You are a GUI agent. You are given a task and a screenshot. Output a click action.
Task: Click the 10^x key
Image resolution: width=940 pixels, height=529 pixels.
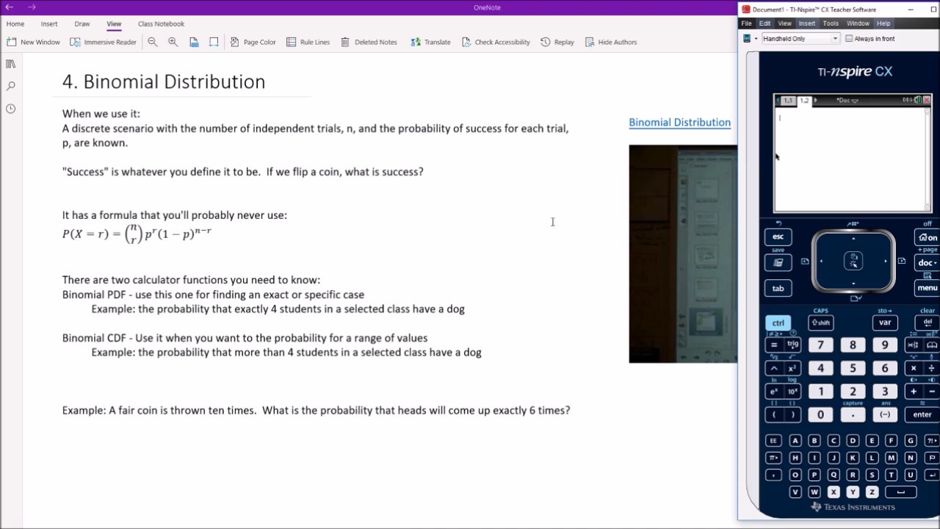793,392
